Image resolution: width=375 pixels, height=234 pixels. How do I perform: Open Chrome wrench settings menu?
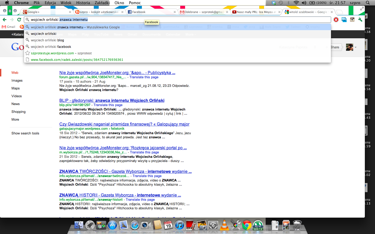[360, 19]
